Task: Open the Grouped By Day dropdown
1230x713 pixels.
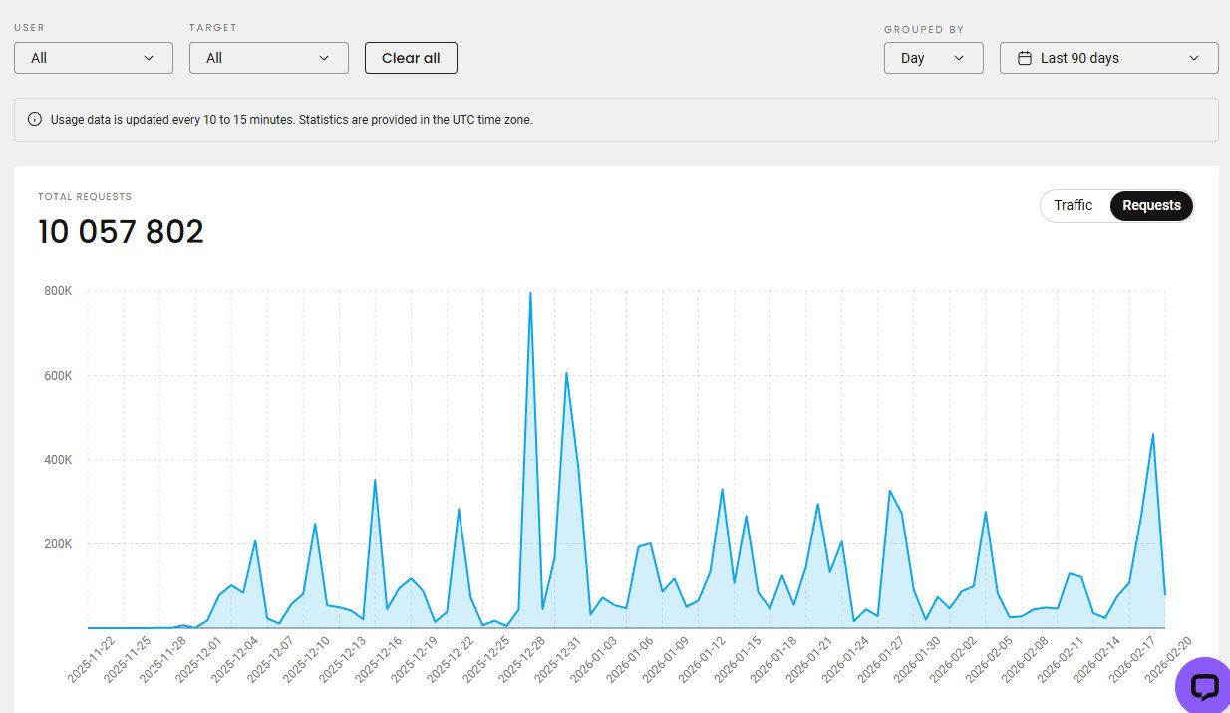Action: pyautogui.click(x=933, y=58)
